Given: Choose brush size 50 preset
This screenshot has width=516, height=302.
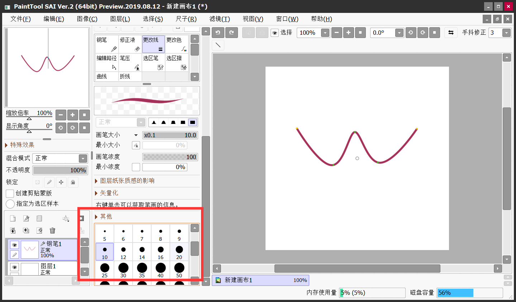Looking at the screenshot, I should click(179, 270).
